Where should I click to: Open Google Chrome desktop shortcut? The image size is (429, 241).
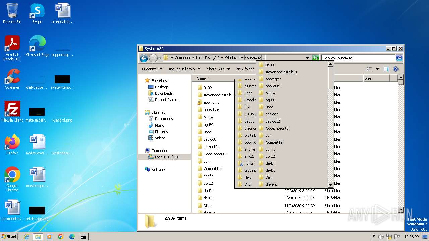click(x=12, y=180)
